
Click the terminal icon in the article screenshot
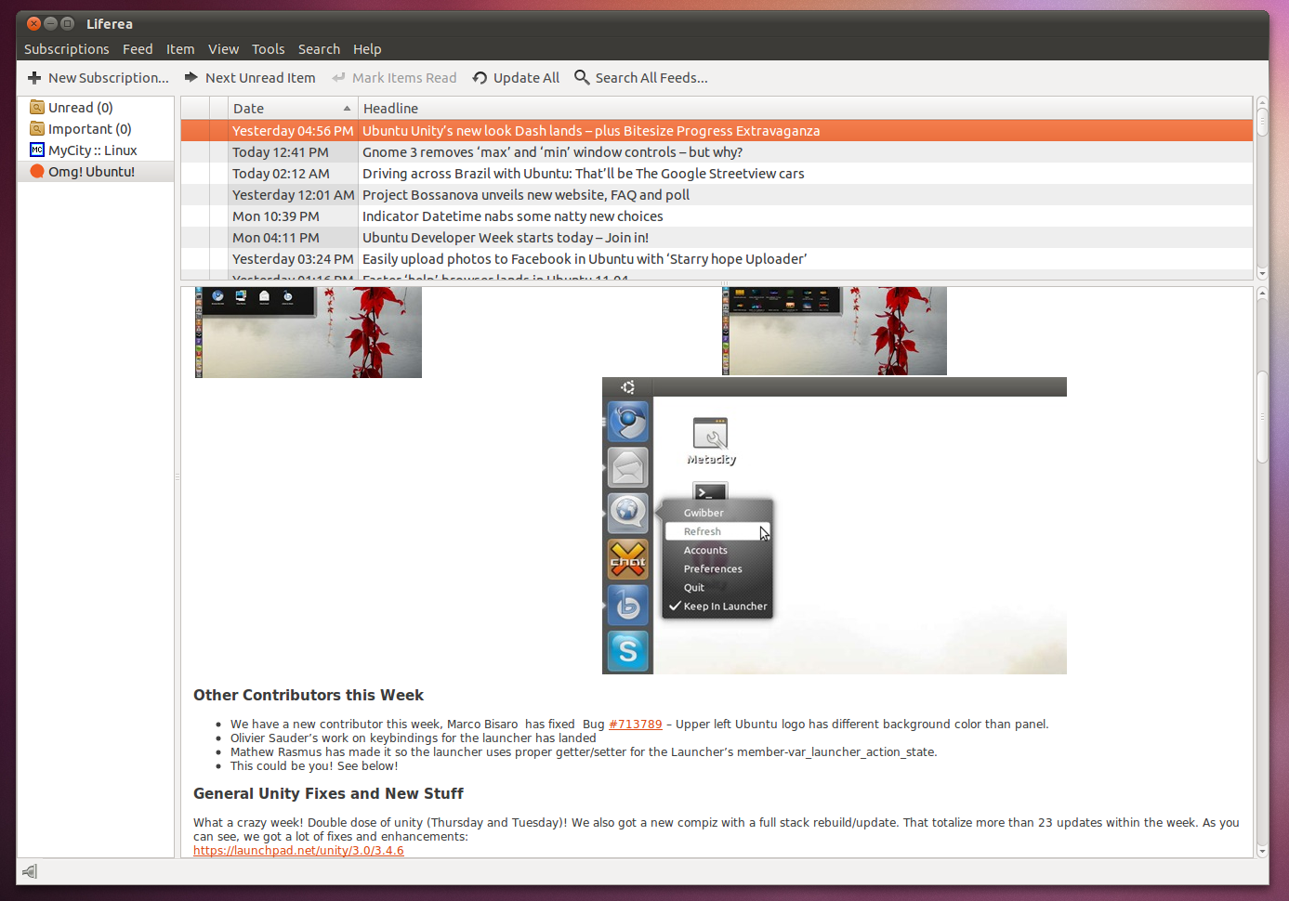[711, 491]
